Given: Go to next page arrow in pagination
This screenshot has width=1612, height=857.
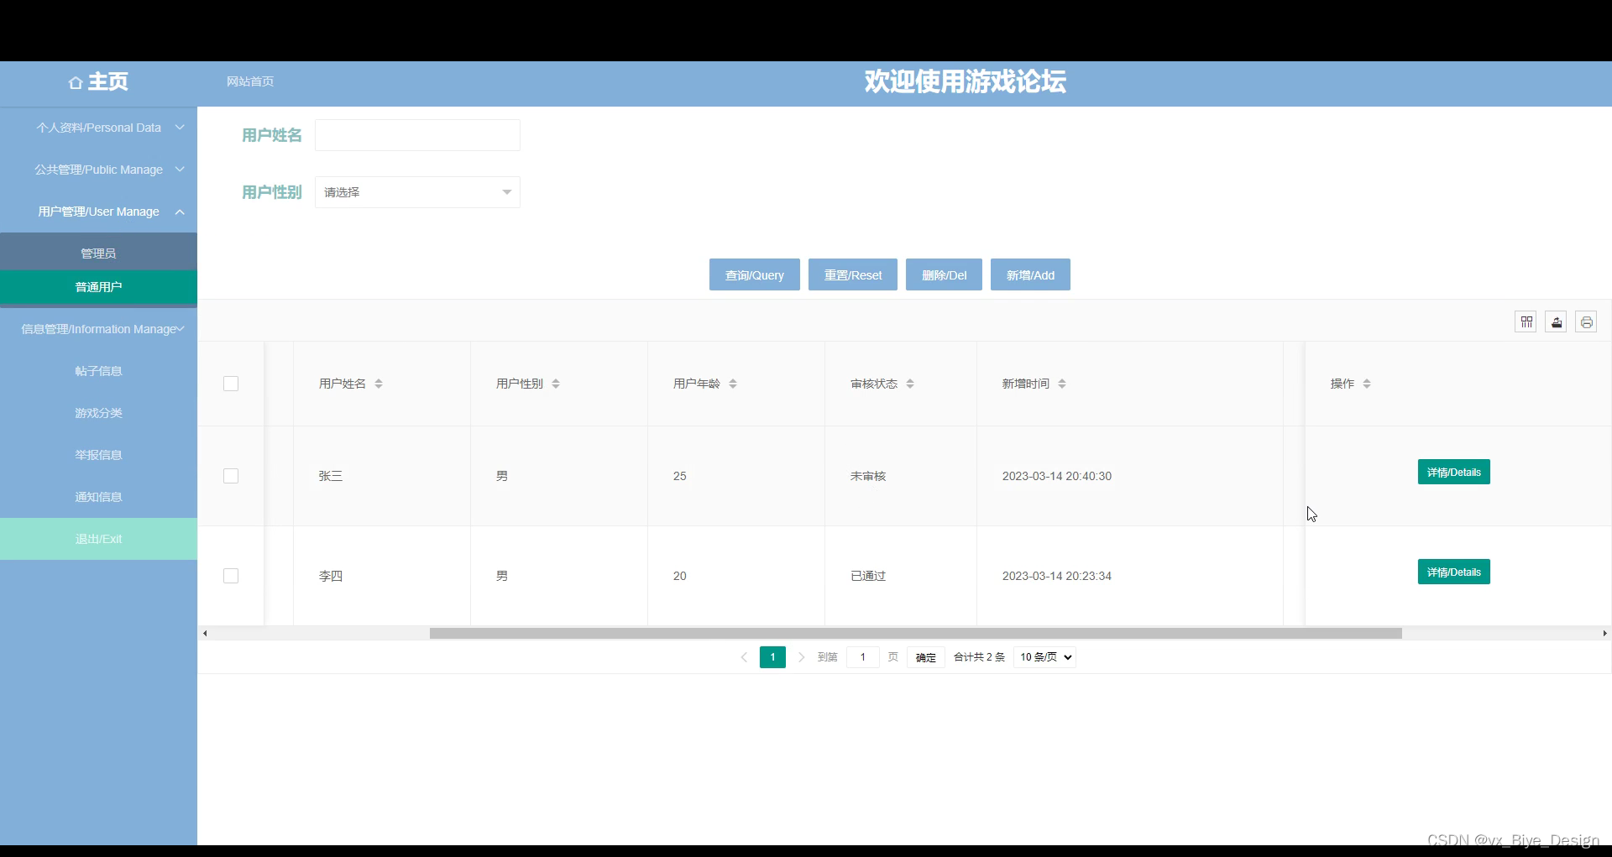Looking at the screenshot, I should point(801,657).
